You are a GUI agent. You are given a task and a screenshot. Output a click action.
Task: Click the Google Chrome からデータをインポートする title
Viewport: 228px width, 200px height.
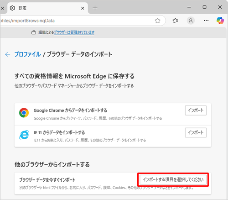pyautogui.click(x=70, y=111)
